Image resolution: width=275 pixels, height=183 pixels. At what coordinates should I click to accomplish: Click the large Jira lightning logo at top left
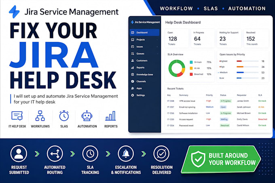click(x=14, y=12)
